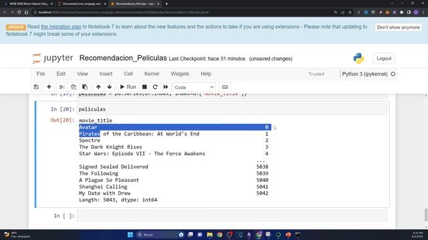Save and checkpoint the notebook
The height and width of the screenshot is (240, 428).
(36, 87)
